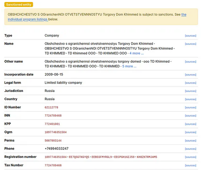Screen dimensions: 201x172
Task: Open sources for the Type row
Action: [x=190, y=35]
